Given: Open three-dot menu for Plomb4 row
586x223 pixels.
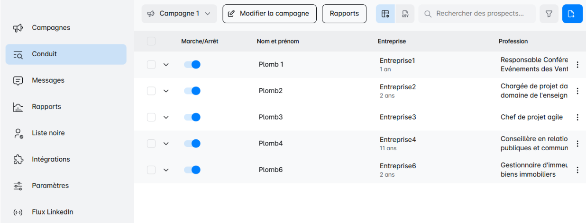Looking at the screenshot, I should pyautogui.click(x=577, y=144).
